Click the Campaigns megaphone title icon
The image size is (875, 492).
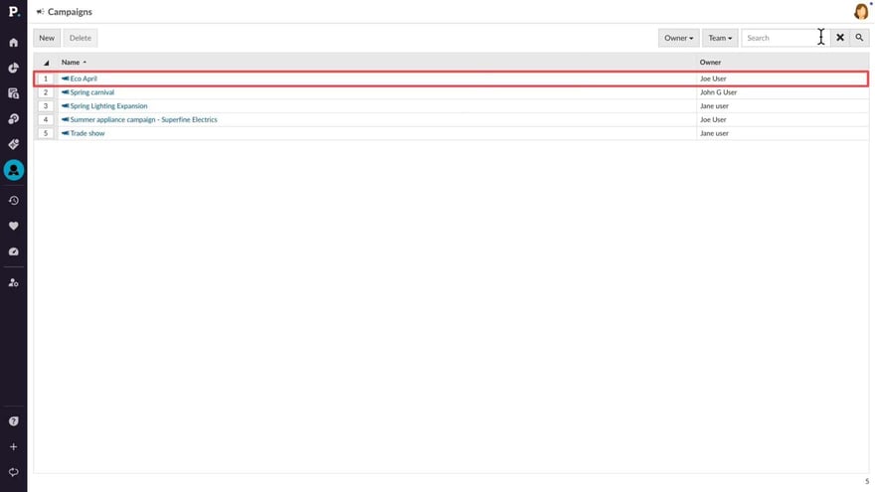[40, 11]
